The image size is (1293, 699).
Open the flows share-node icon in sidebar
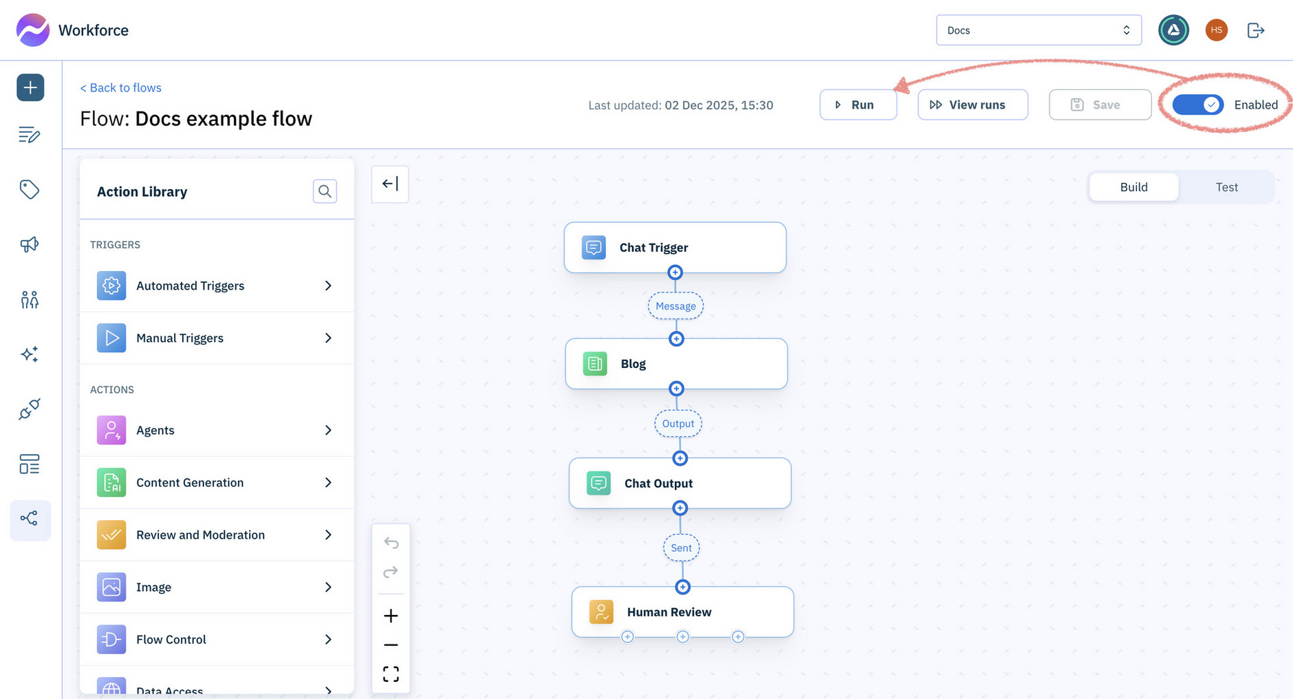pos(30,519)
